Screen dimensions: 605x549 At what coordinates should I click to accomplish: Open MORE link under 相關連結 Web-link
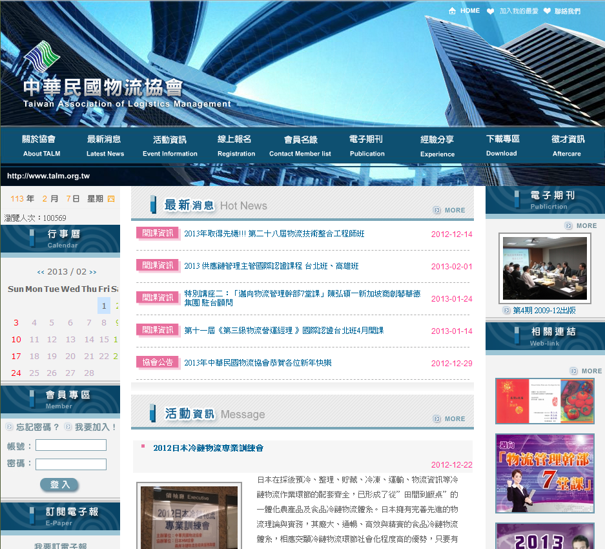coord(586,371)
